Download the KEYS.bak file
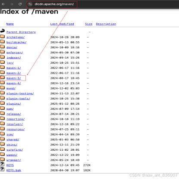 point(14,171)
